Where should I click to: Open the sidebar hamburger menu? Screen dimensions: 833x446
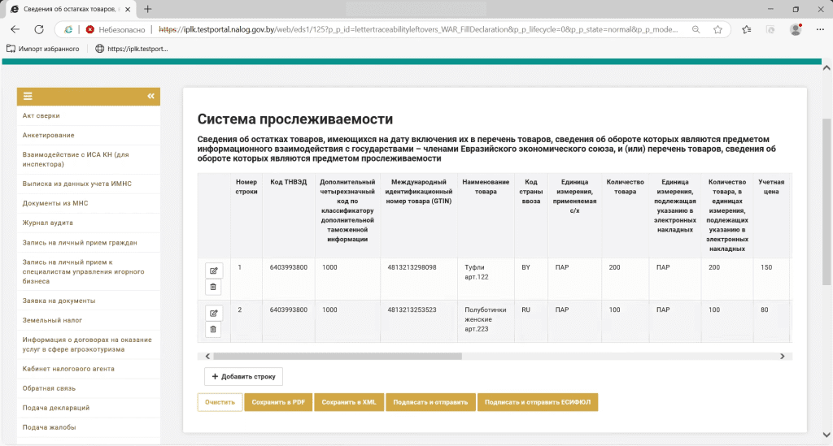click(x=28, y=96)
